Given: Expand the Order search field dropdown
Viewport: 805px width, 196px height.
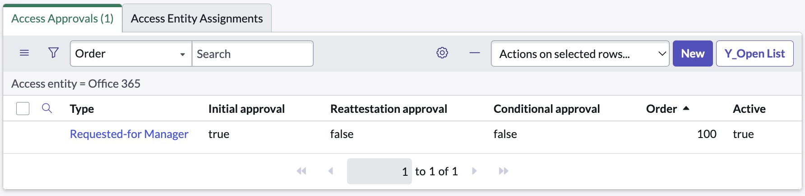Looking at the screenshot, I should coord(131,53).
